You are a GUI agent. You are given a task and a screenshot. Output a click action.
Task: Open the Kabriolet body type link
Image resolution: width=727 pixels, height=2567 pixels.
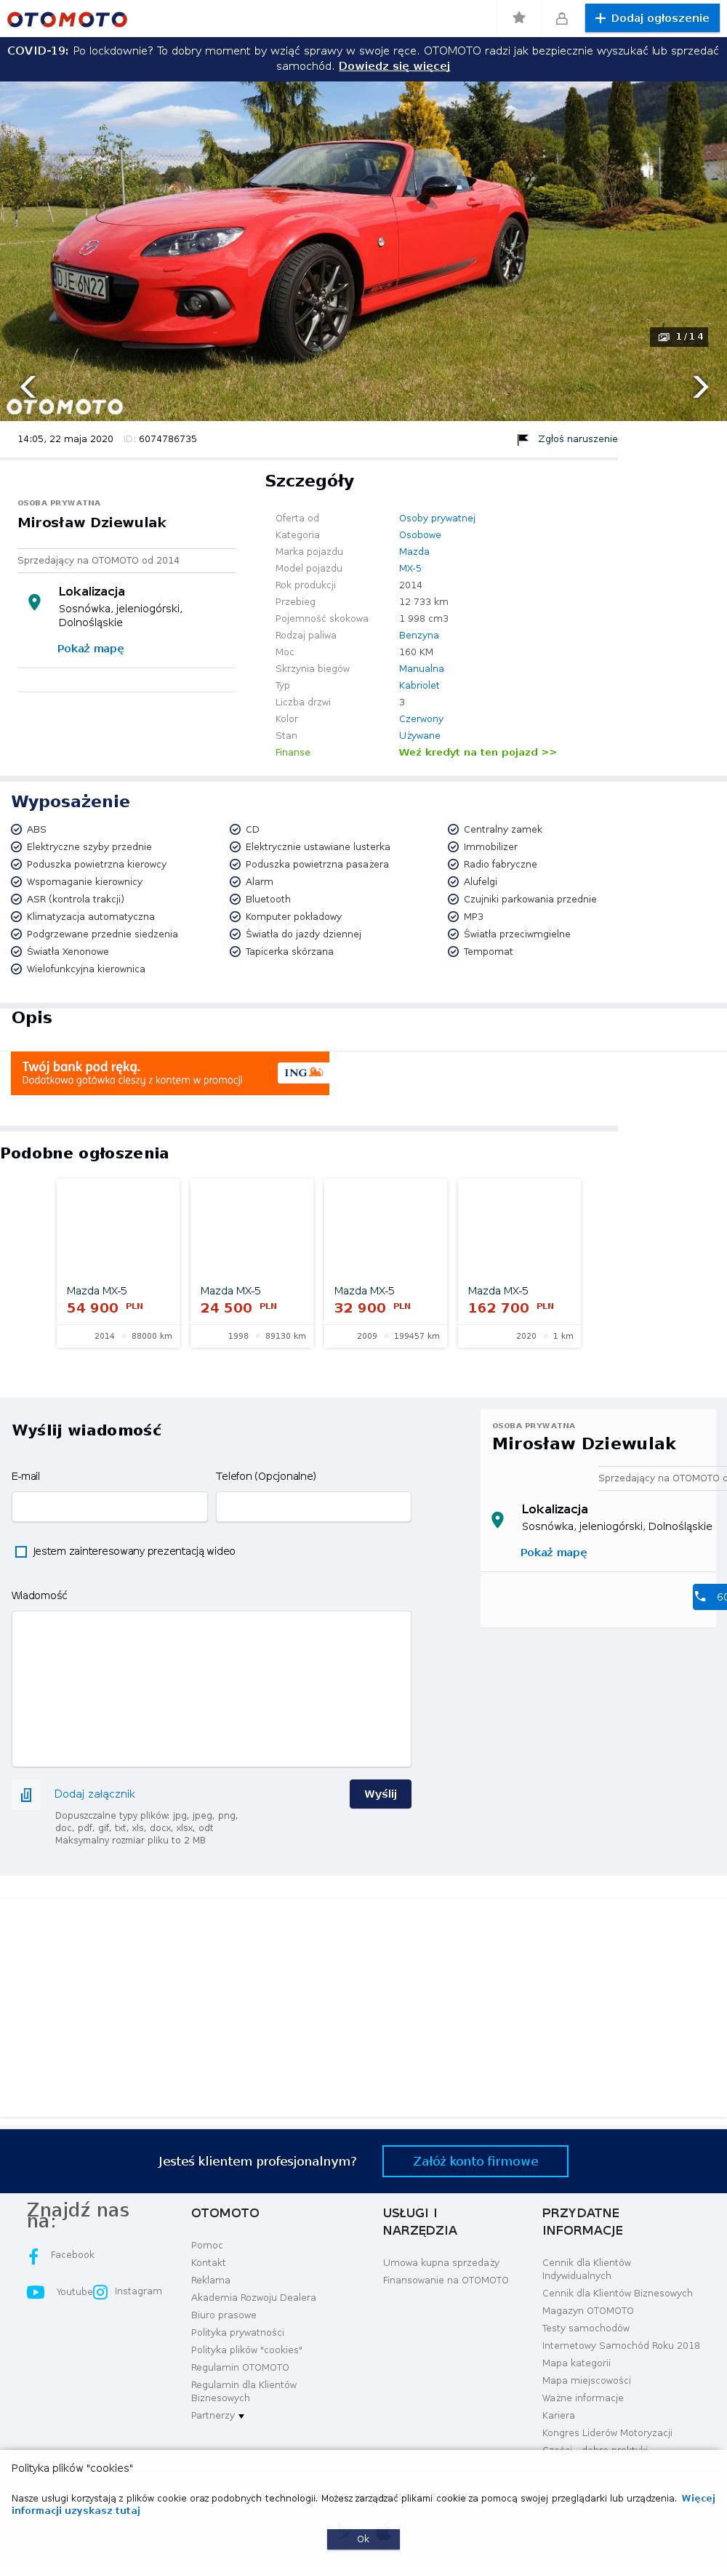(x=419, y=686)
